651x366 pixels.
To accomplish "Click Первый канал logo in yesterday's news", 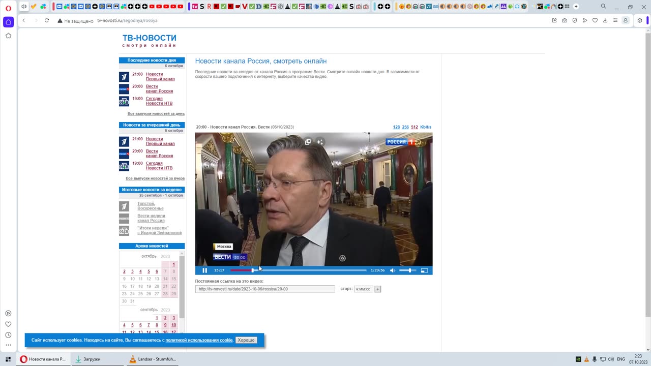I will 124,141.
